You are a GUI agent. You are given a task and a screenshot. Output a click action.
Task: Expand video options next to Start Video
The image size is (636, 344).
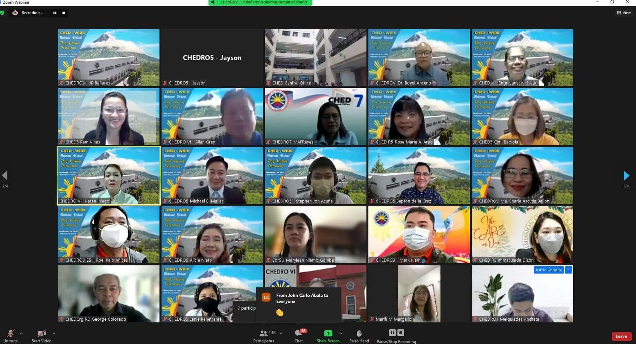(x=54, y=333)
